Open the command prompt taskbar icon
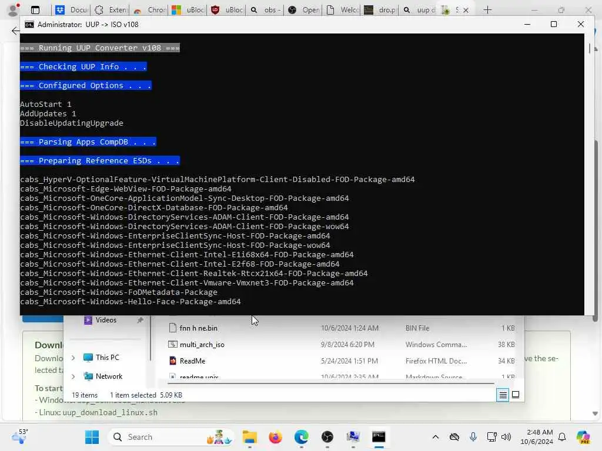 pyautogui.click(x=379, y=437)
